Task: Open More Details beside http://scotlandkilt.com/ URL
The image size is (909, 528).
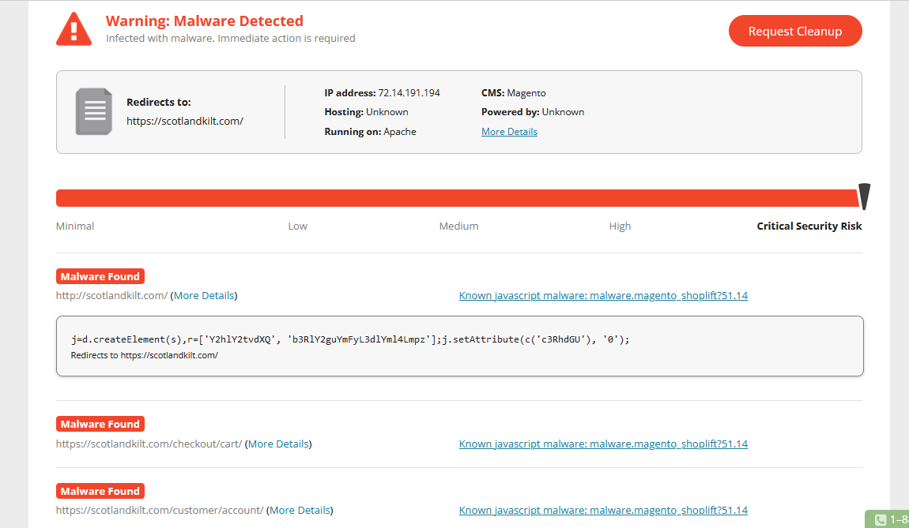Action: click(x=204, y=296)
